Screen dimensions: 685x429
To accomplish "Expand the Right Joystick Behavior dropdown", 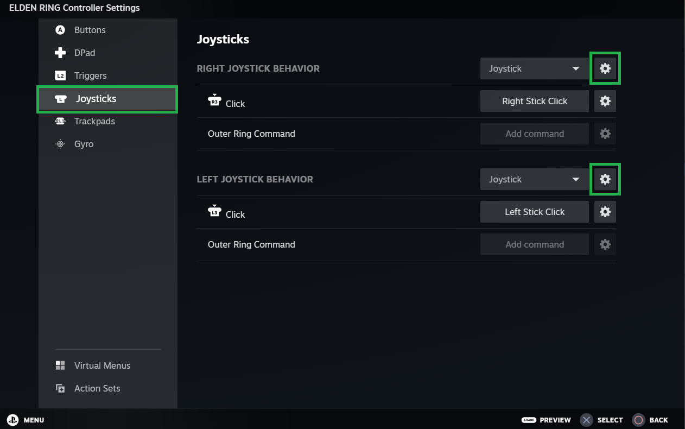I will coord(535,68).
